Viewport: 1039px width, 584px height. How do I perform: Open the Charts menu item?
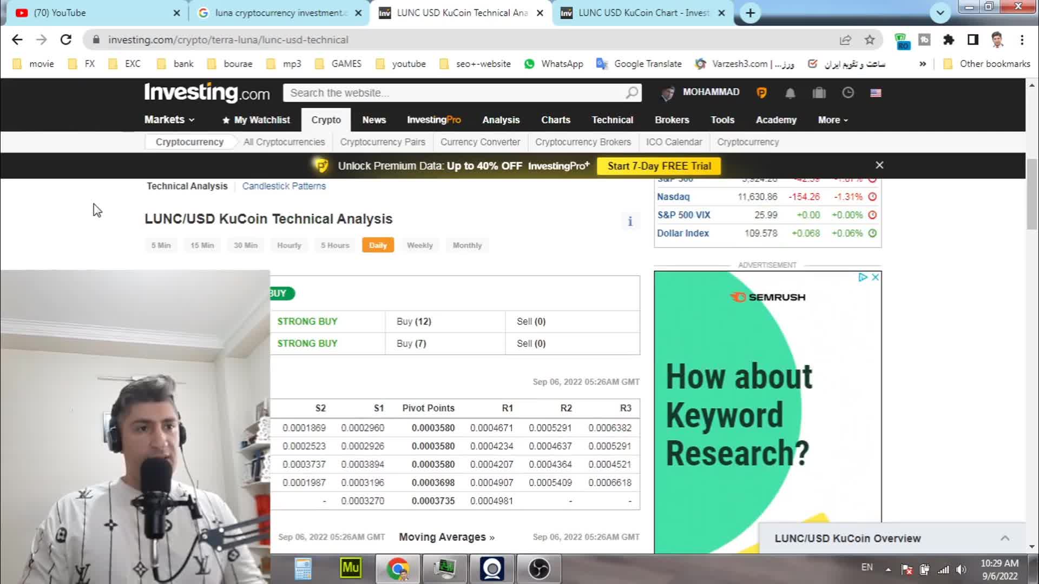pyautogui.click(x=555, y=120)
